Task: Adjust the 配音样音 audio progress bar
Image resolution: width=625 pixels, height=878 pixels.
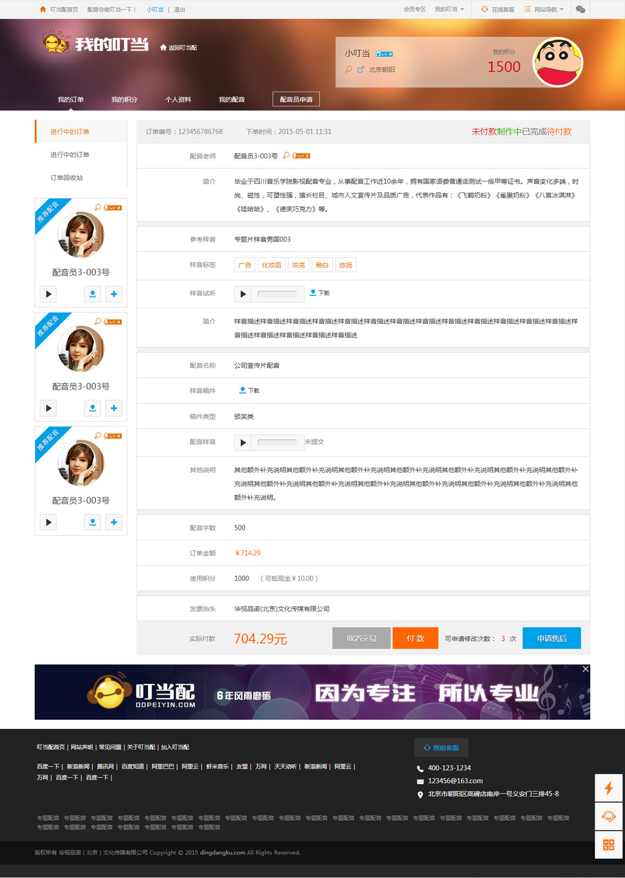Action: pos(278,442)
